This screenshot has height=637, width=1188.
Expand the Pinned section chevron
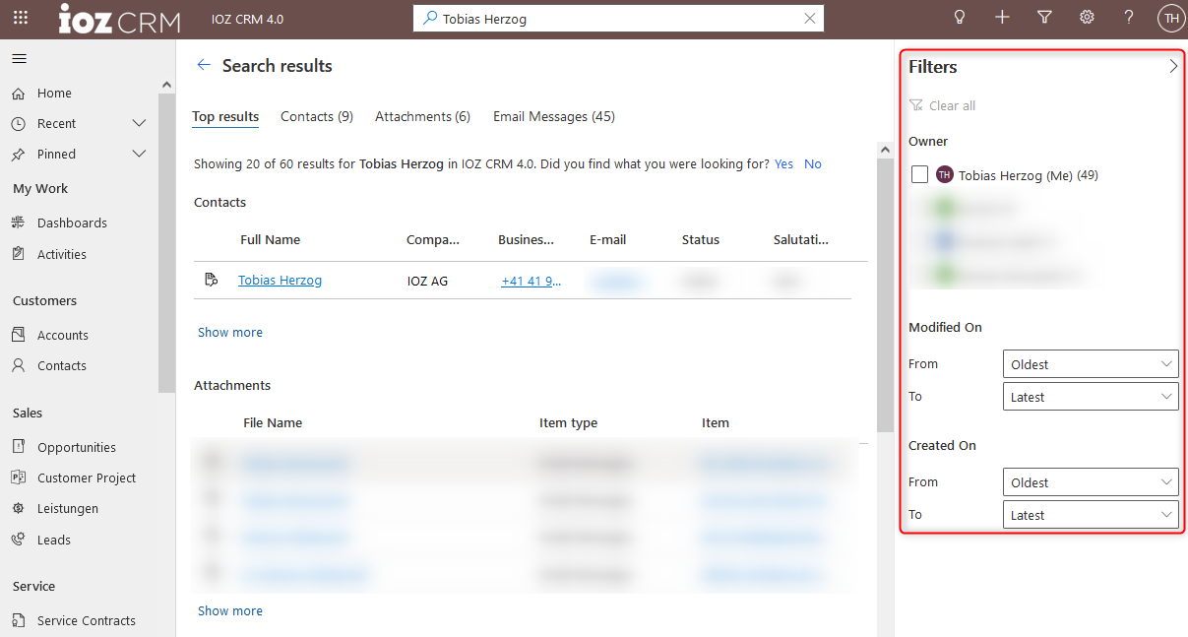139,154
